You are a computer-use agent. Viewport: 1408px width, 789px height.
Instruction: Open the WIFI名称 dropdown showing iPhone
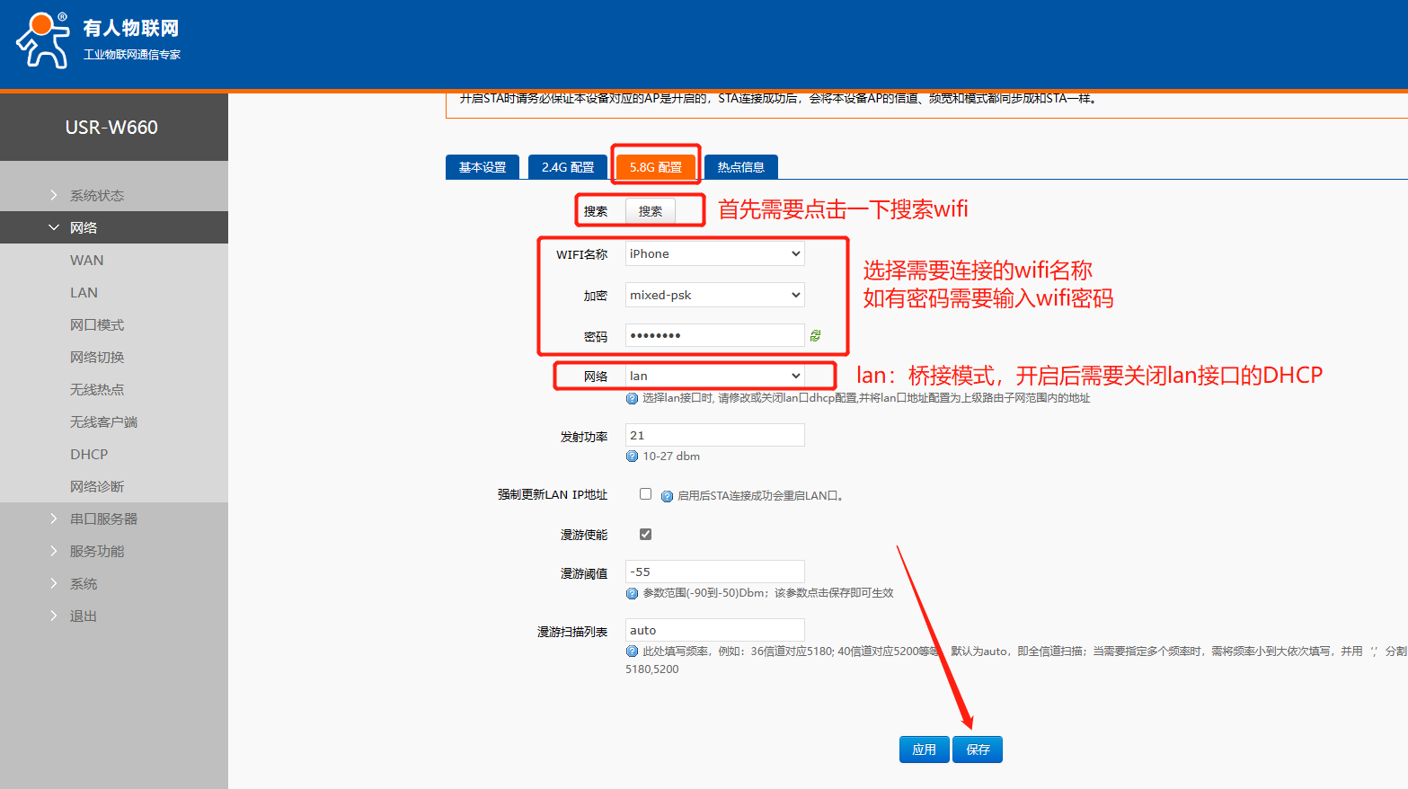click(x=714, y=254)
